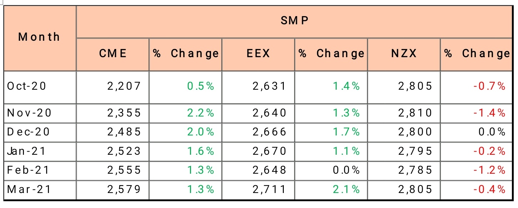Select the SMP header cell

coord(295,21)
